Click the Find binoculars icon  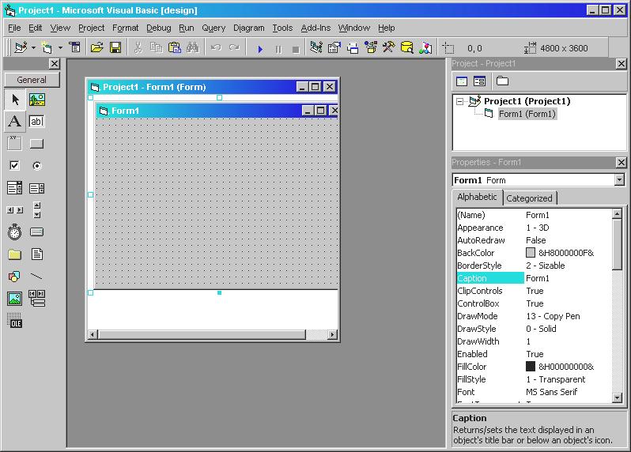coord(193,48)
